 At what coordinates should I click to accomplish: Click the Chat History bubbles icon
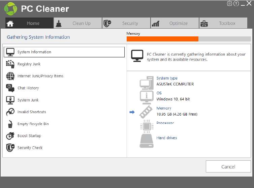point(10,88)
